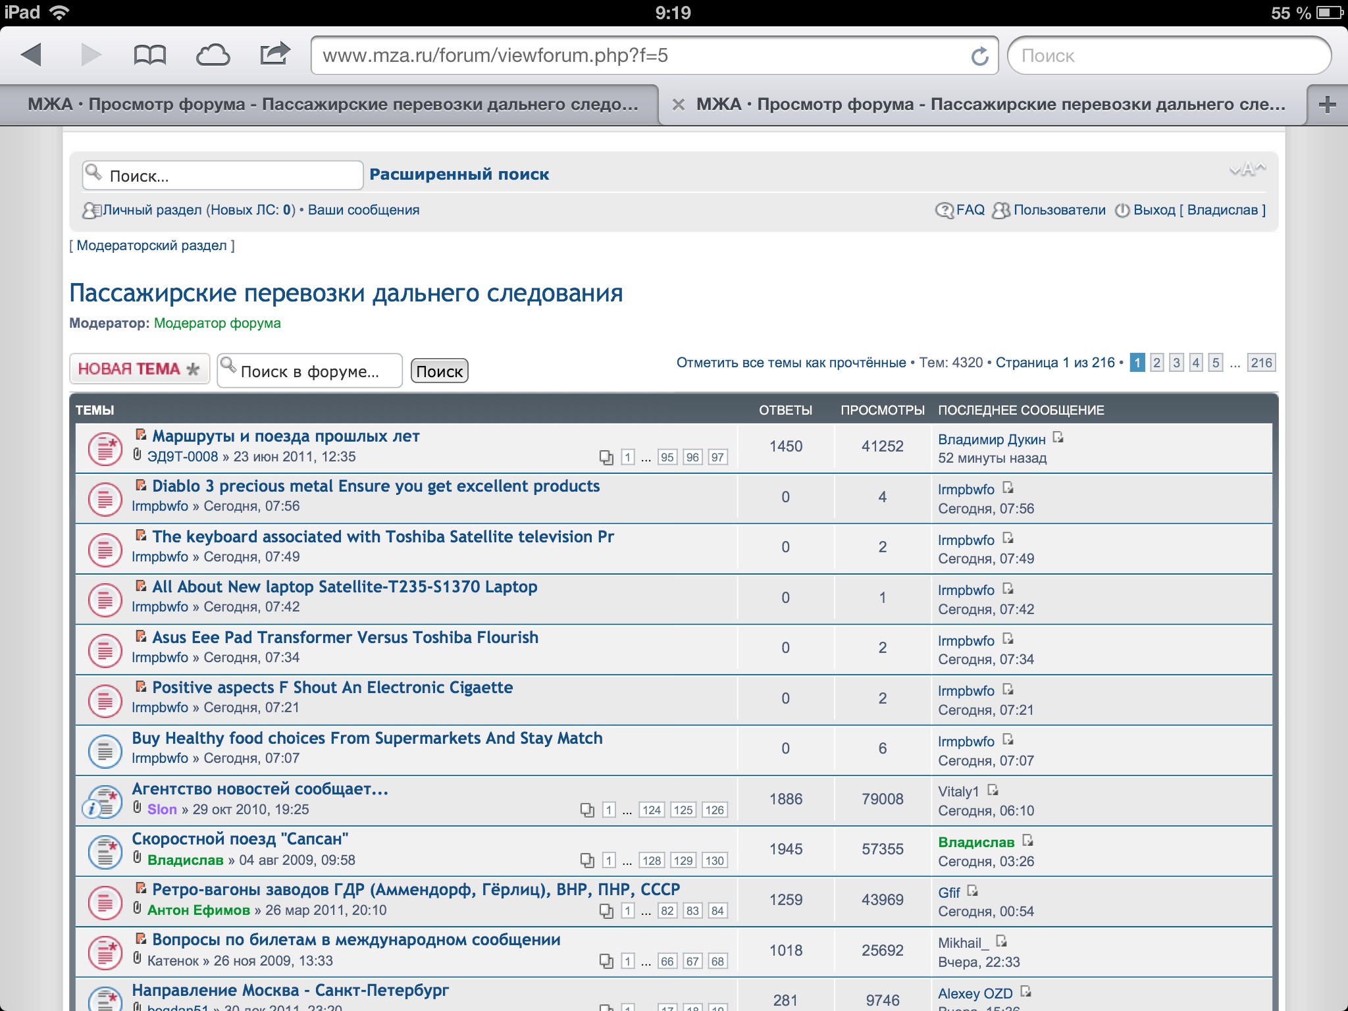Tap the share arrow icon
Viewport: 1348px width, 1011px height.
(x=274, y=54)
